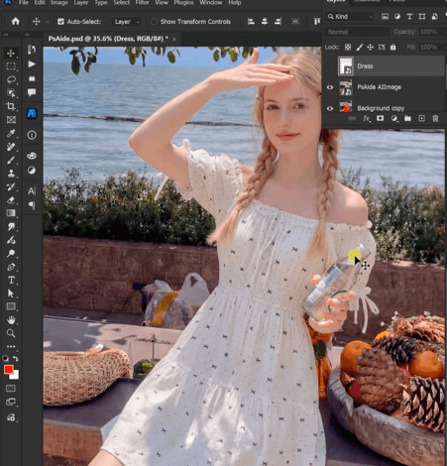This screenshot has height=466, width=447.
Task: Choose the Horizontal Type tool
Action: (11, 281)
